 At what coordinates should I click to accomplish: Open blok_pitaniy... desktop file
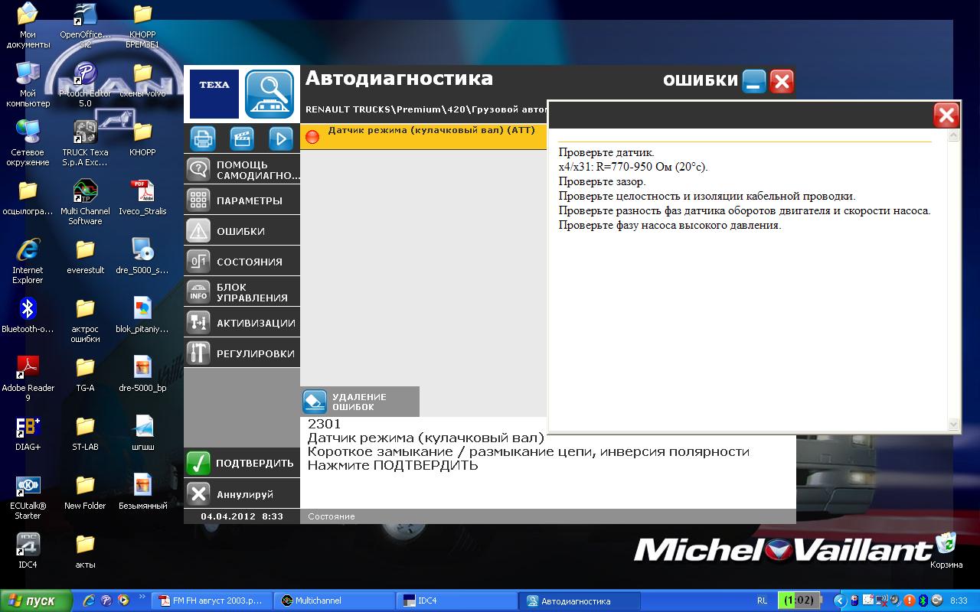tap(142, 316)
